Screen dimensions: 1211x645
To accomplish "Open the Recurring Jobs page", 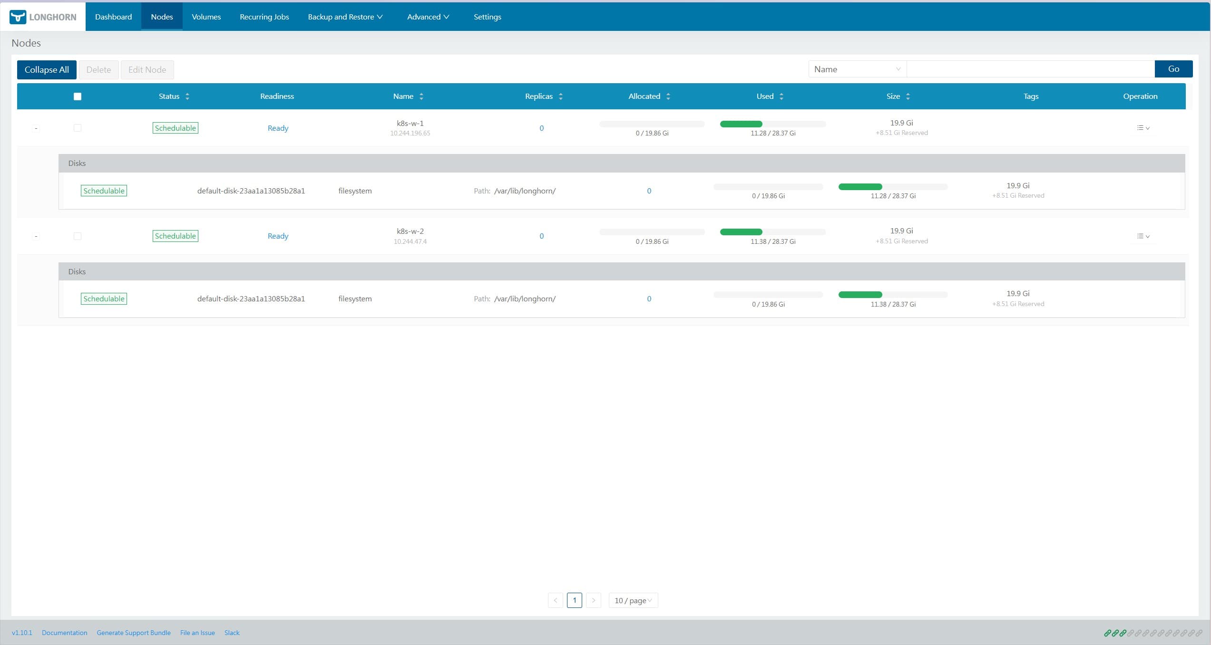I will [264, 17].
